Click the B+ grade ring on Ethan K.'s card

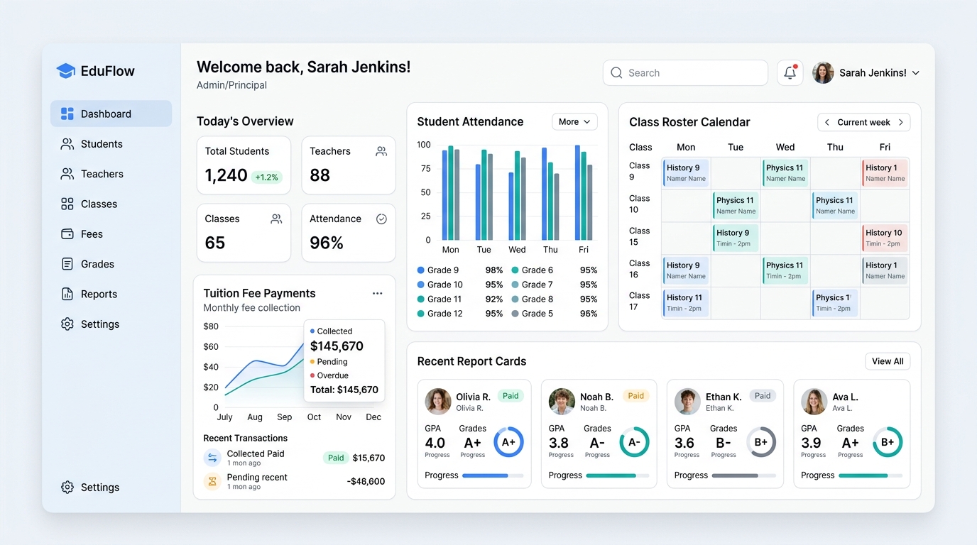(x=761, y=442)
